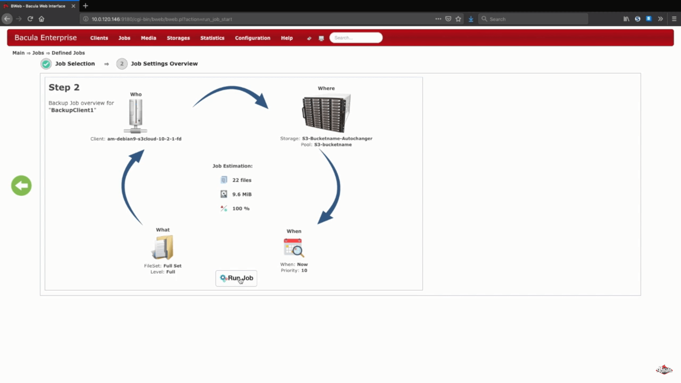Image resolution: width=681 pixels, height=383 pixels.
Task: Click the BackupClient1 job name text
Action: (72, 110)
